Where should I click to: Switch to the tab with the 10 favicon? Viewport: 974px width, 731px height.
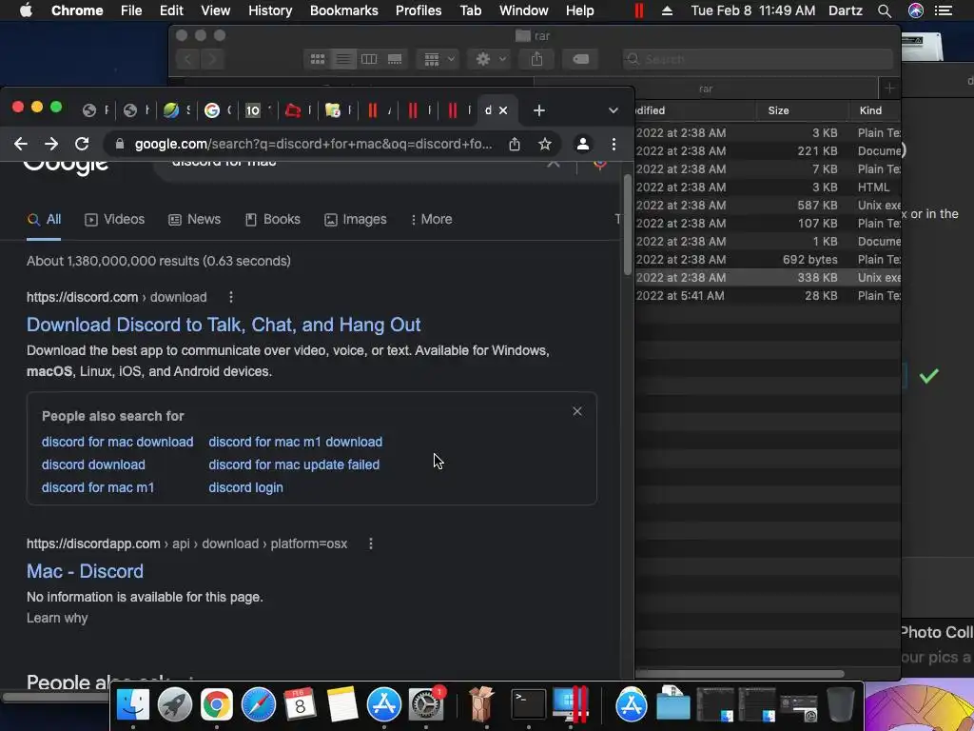[252, 110]
